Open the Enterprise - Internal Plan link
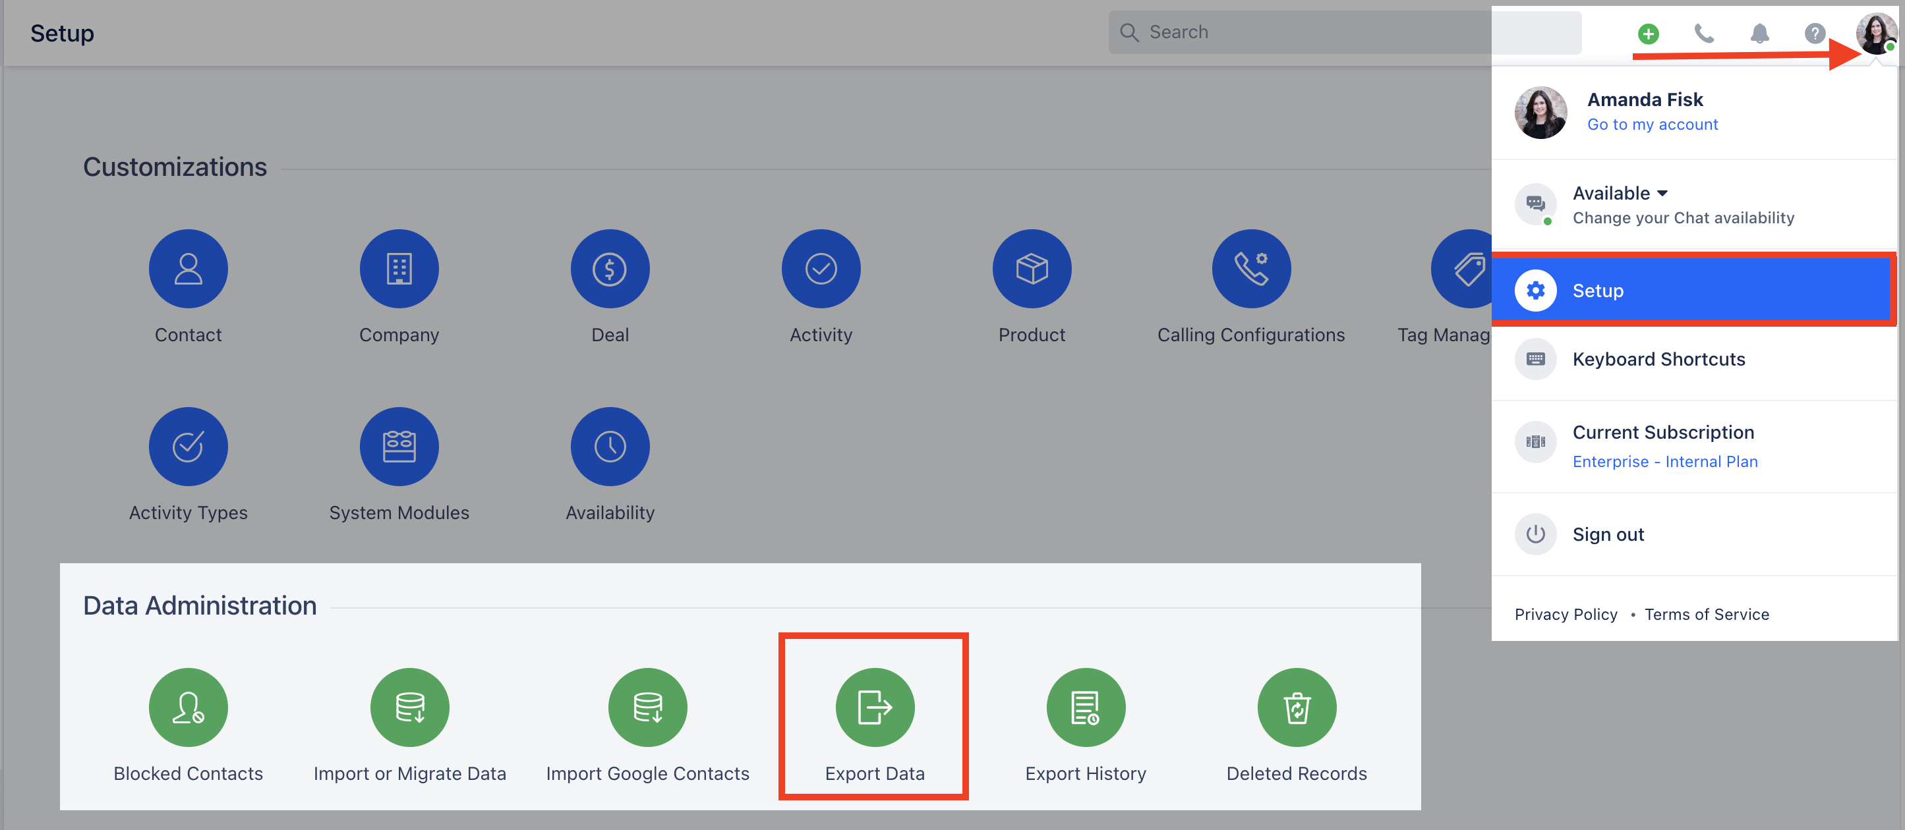The height and width of the screenshot is (830, 1905). 1664,461
